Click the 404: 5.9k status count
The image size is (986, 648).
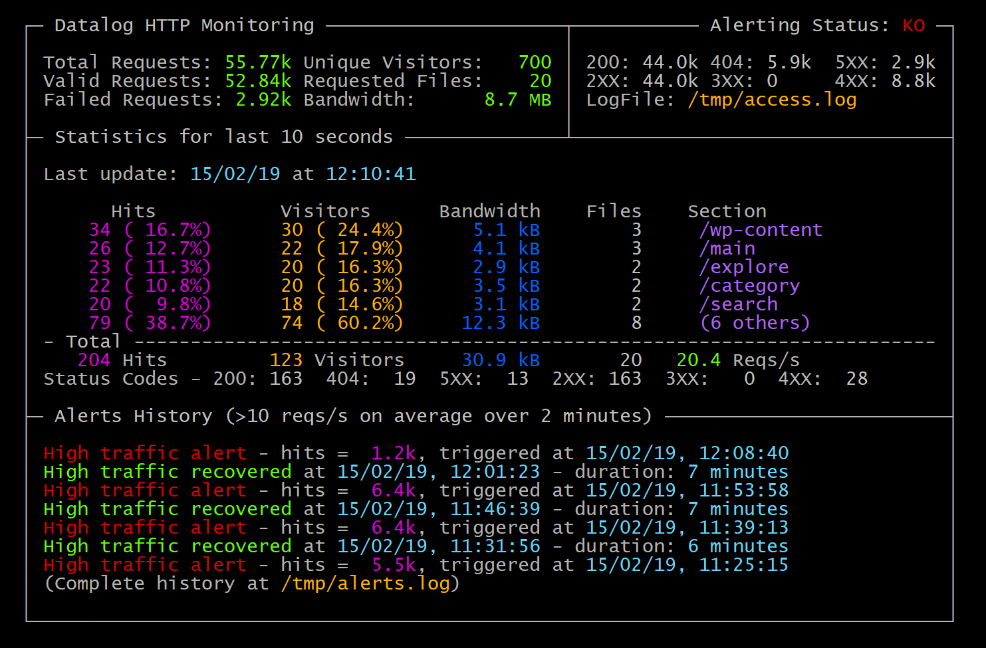[761, 62]
